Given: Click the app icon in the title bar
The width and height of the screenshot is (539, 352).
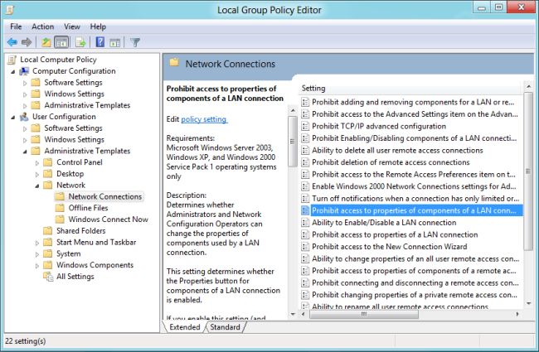Looking at the screenshot, I should pos(10,10).
